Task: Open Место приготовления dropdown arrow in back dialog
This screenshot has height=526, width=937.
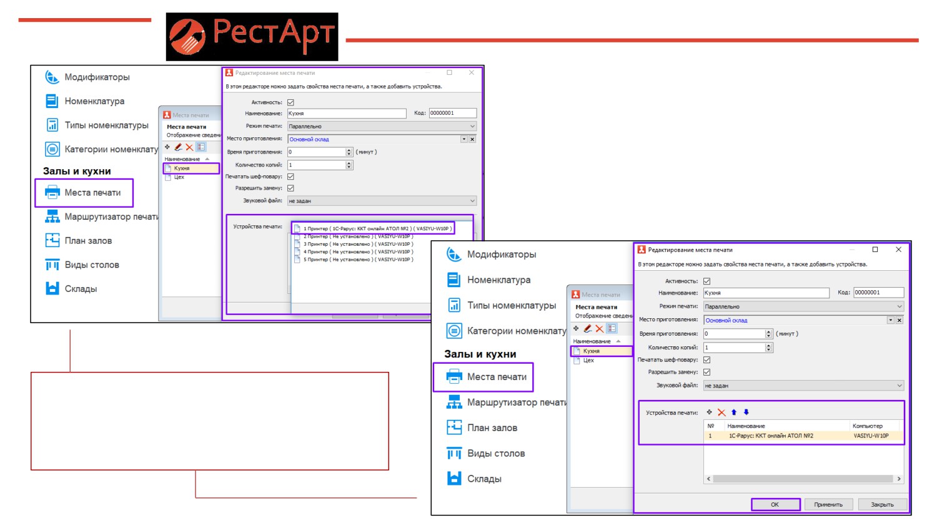Action: pyautogui.click(x=464, y=139)
